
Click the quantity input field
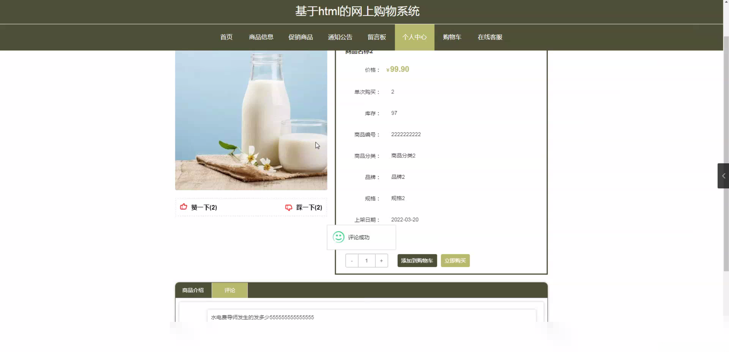[366, 261]
